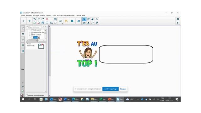Expand the My Content folder

pyautogui.click(x=30, y=35)
